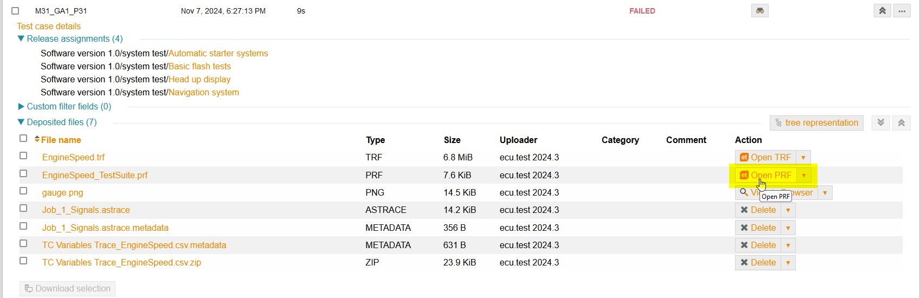Image resolution: width=921 pixels, height=298 pixels.
Task: Open the Basic flash tests link
Action: [199, 66]
